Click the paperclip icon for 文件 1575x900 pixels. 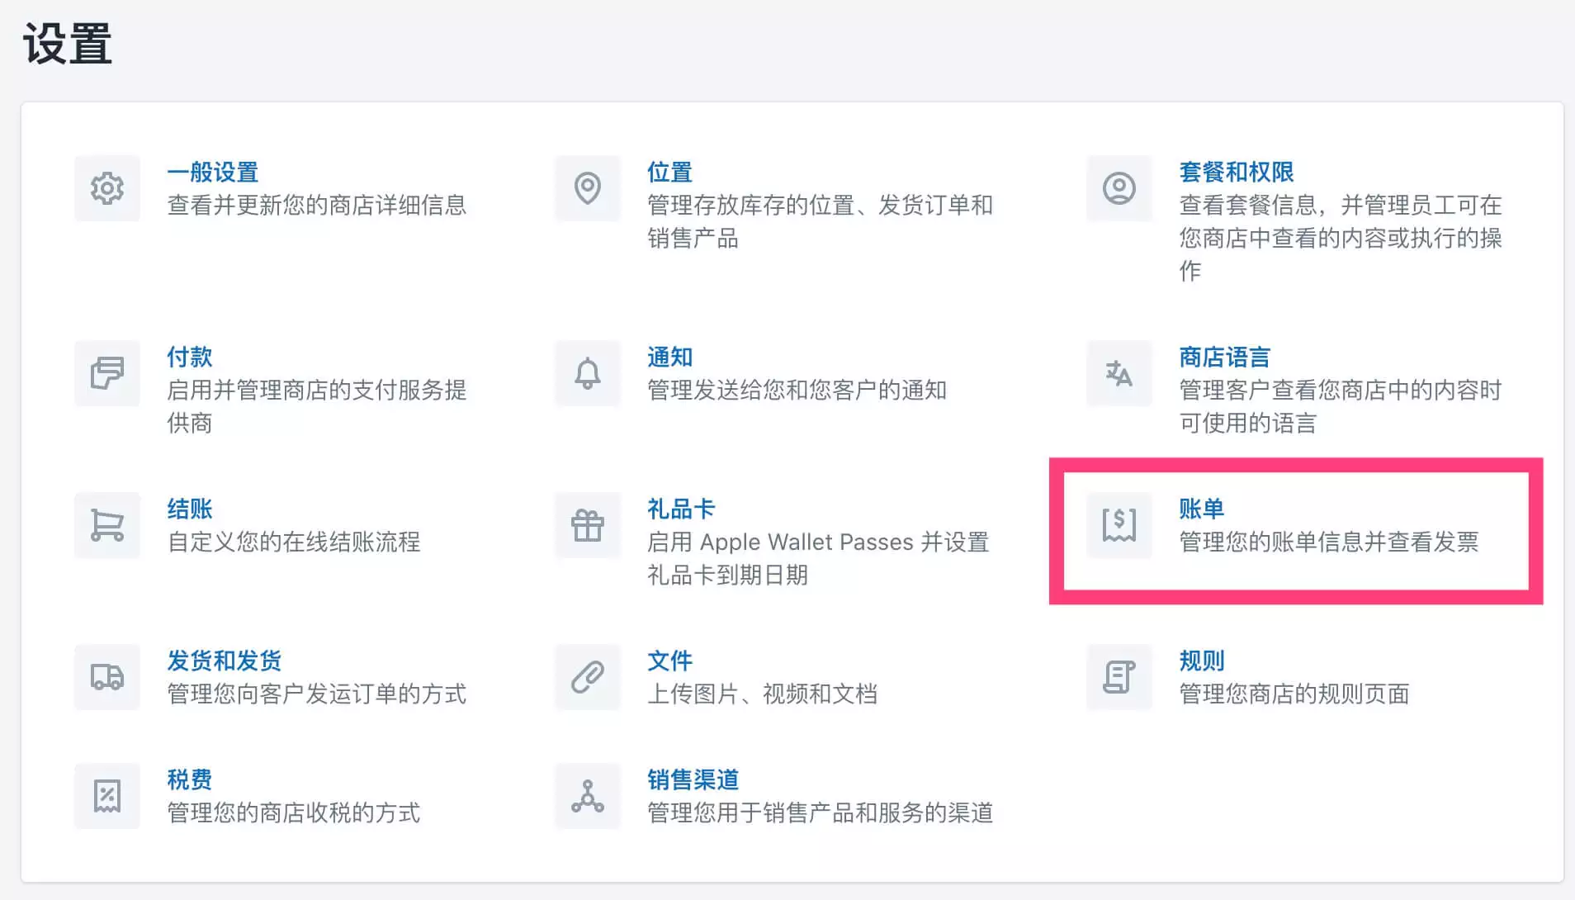[588, 677]
